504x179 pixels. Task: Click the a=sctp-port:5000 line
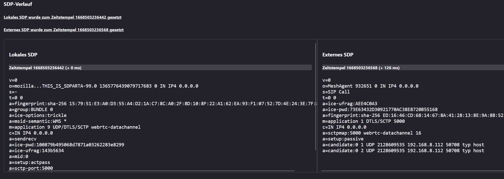click(x=31, y=168)
